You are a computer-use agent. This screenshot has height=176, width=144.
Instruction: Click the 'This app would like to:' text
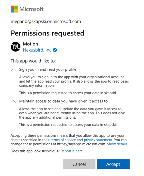pos(33,61)
